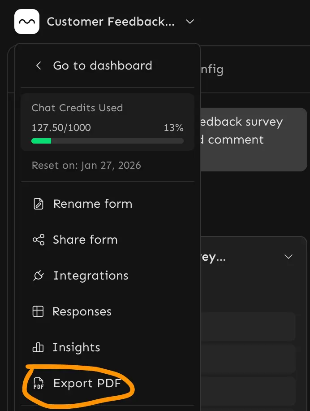Choose Integrations from the menu
This screenshot has width=310, height=411.
[91, 275]
